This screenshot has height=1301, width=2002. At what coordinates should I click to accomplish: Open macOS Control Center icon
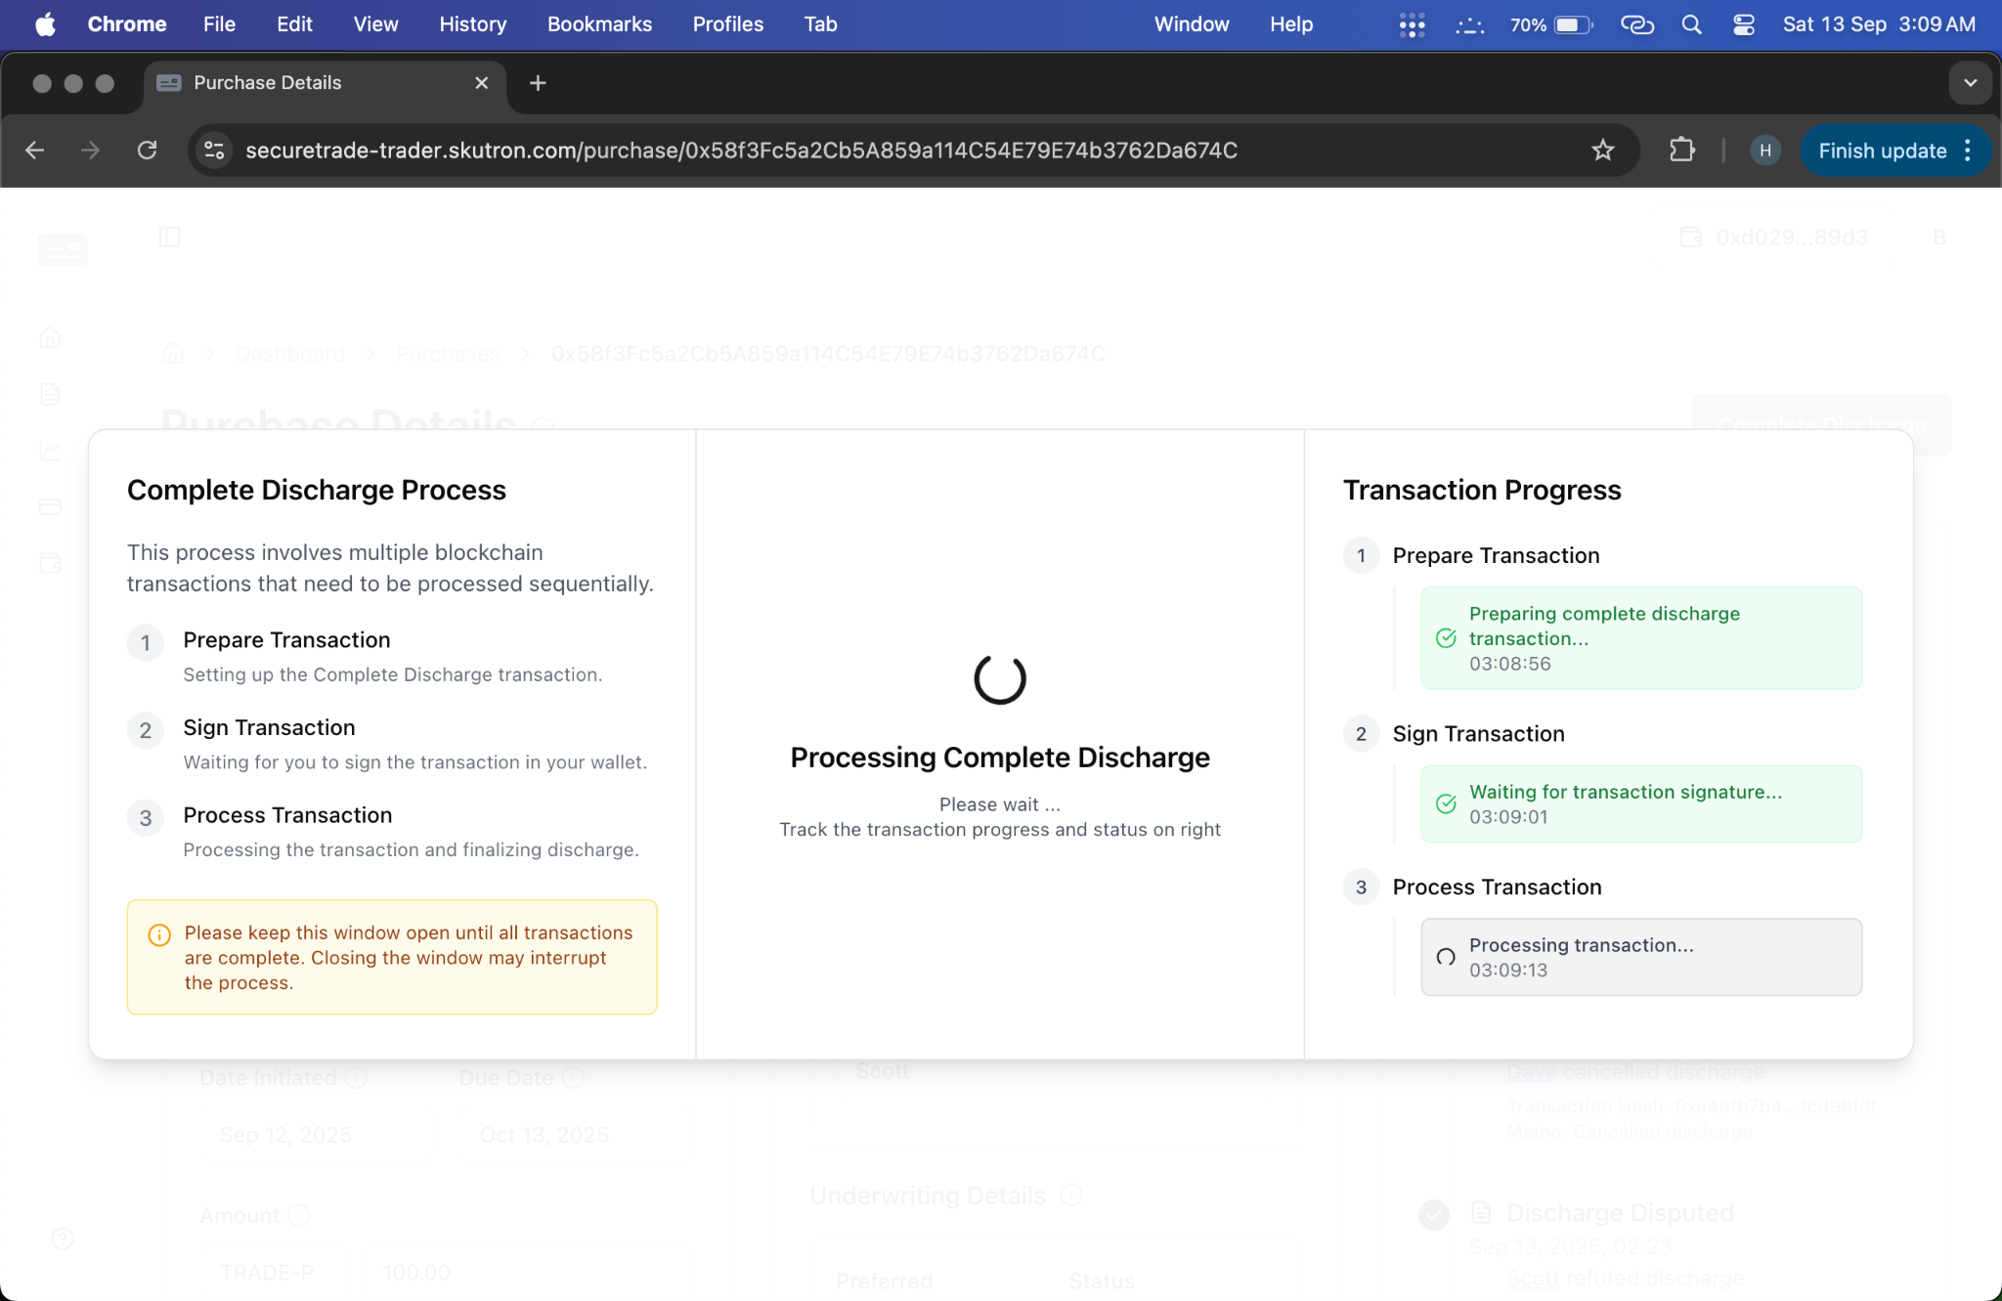point(1744,24)
